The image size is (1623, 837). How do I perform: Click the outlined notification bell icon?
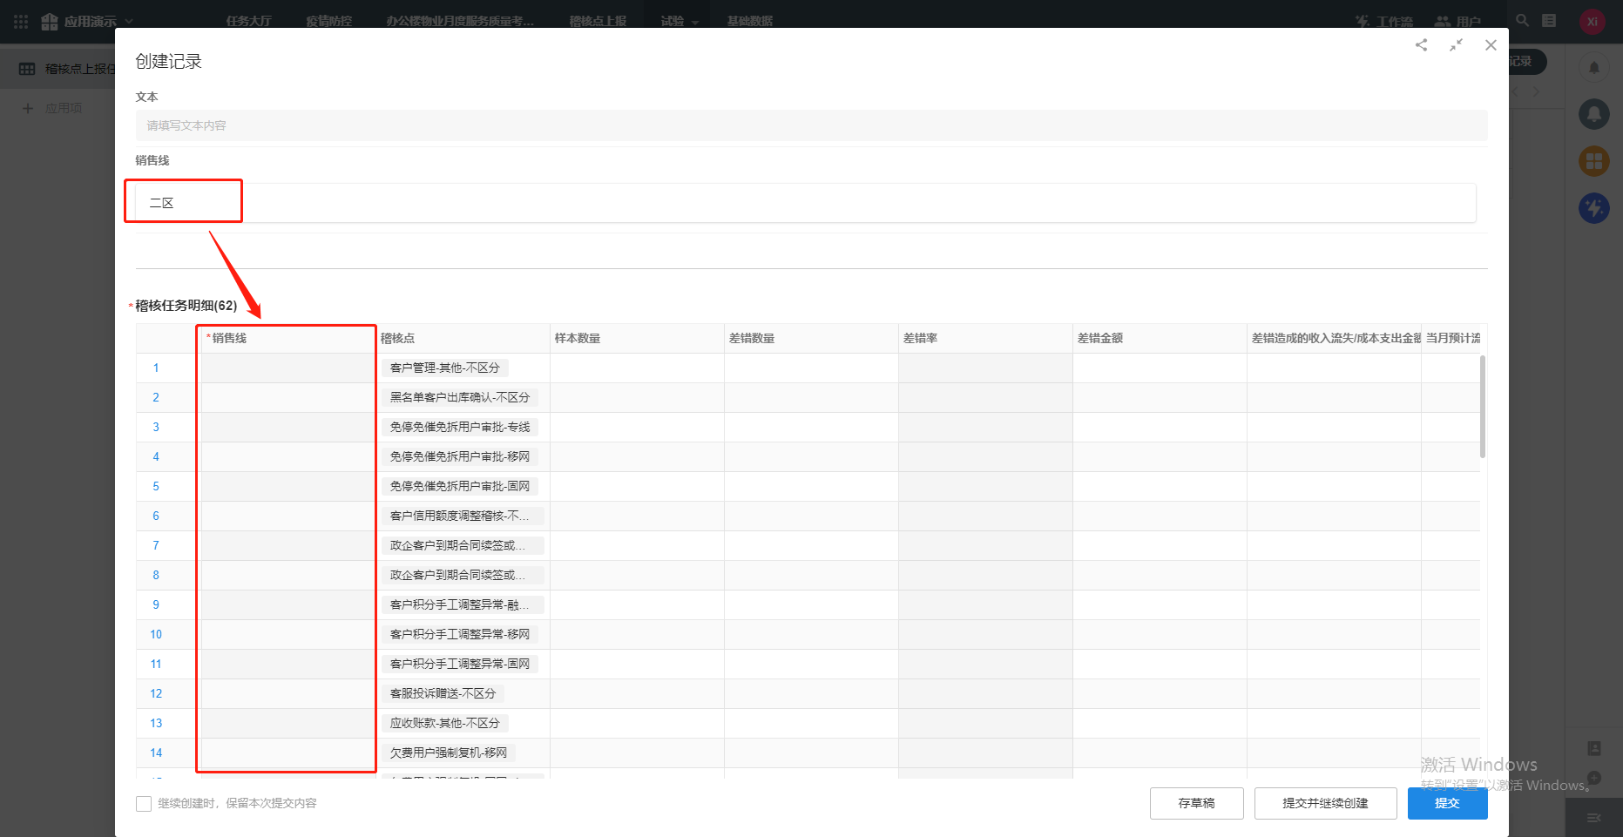point(1594,67)
